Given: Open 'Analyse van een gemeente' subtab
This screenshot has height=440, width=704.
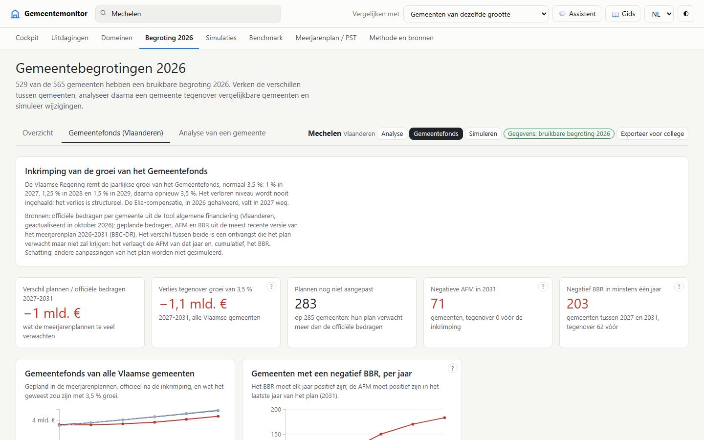Looking at the screenshot, I should click(x=222, y=133).
